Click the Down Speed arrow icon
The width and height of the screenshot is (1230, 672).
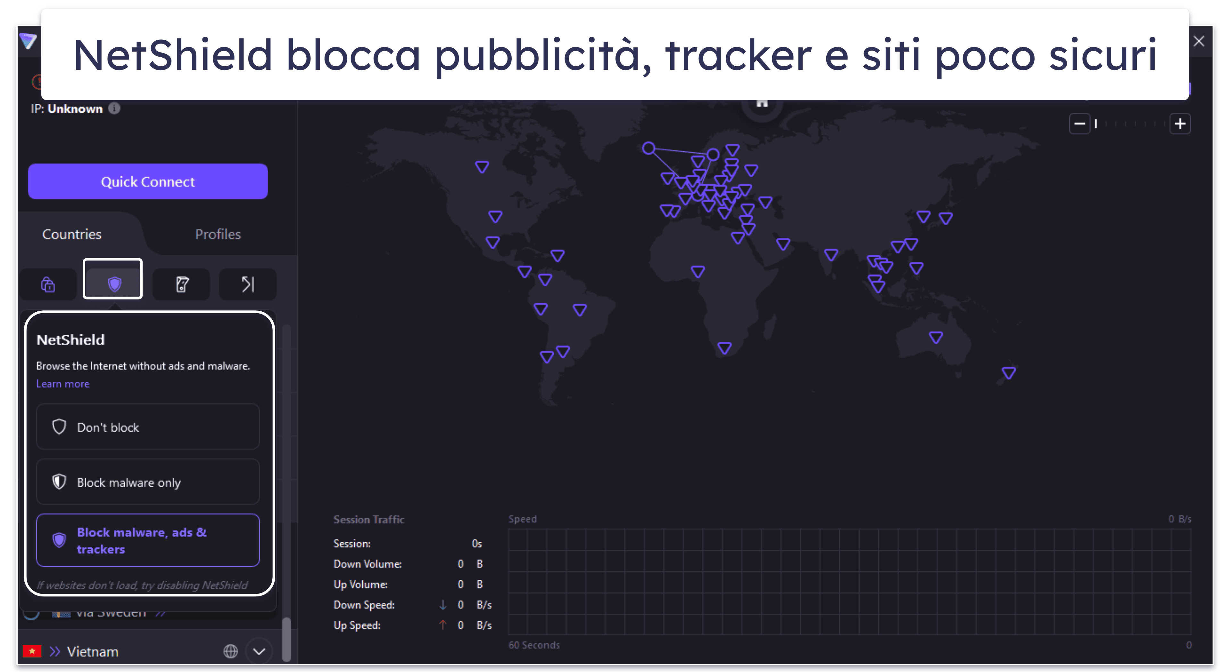coord(443,605)
